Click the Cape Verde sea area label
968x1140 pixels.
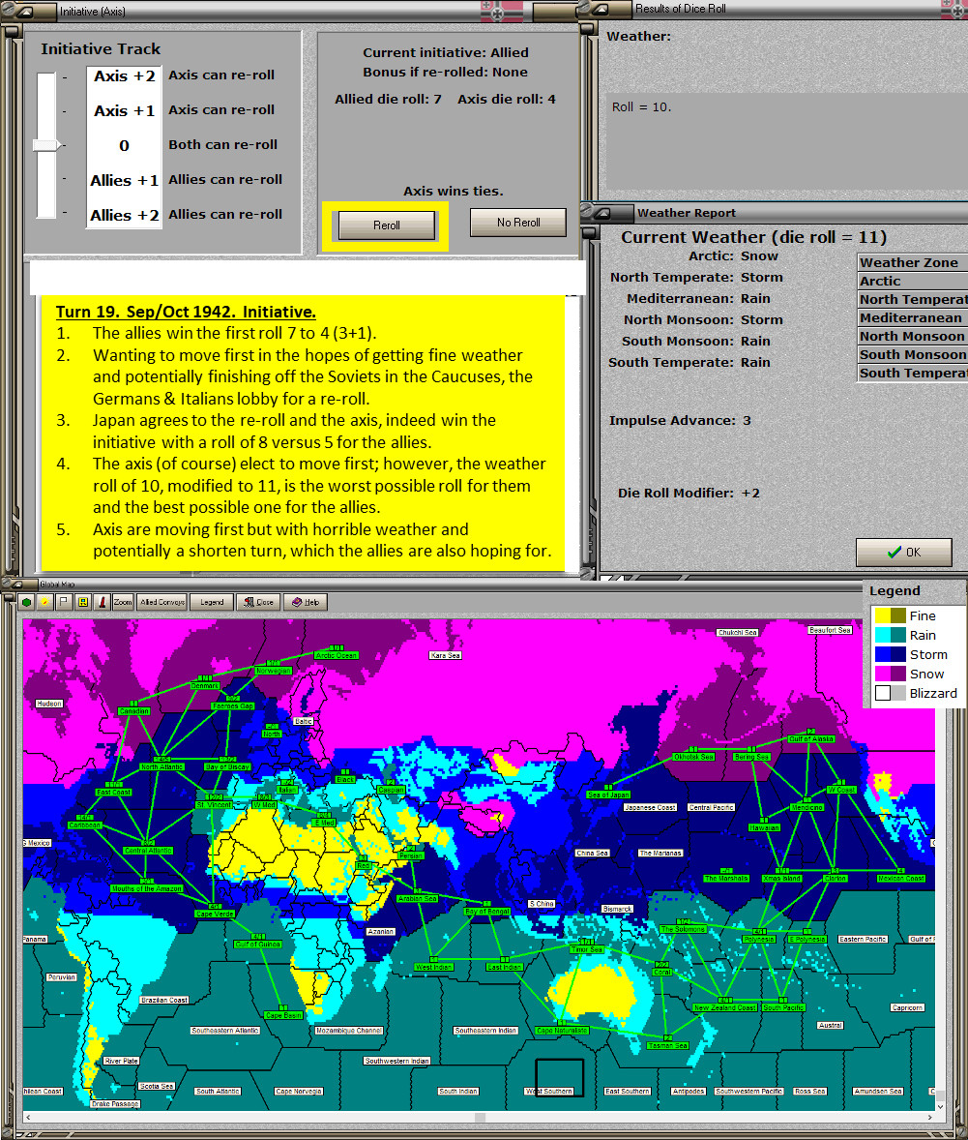click(215, 914)
